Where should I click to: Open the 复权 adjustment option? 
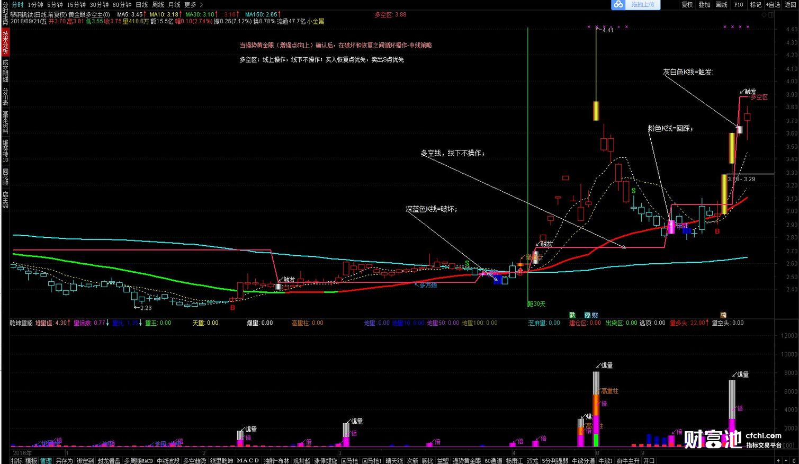click(687, 4)
